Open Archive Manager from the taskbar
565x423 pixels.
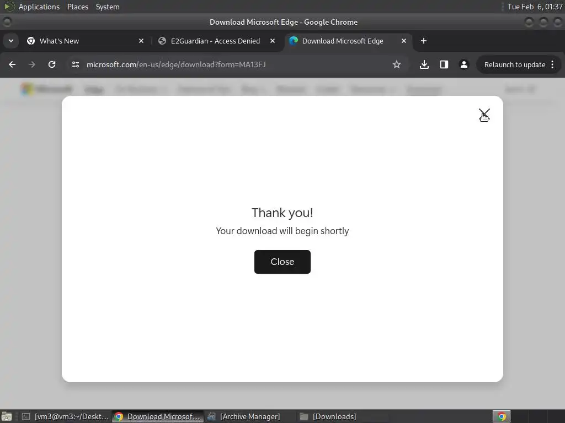point(250,416)
